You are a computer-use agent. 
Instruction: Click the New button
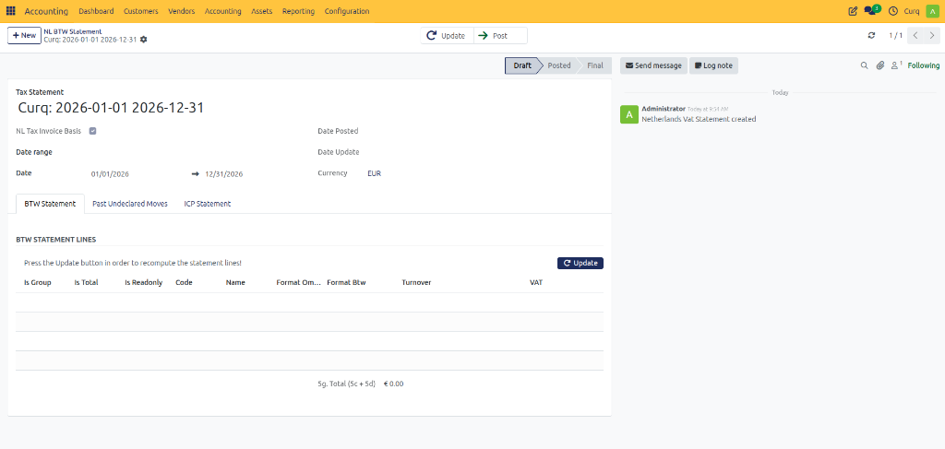(x=24, y=36)
